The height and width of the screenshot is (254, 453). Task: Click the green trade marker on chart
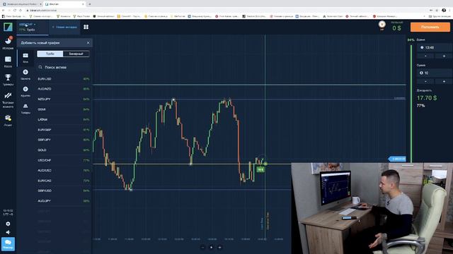click(260, 169)
